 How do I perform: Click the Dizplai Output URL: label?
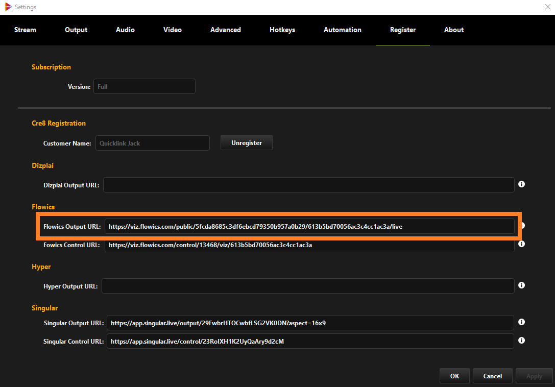pos(71,185)
